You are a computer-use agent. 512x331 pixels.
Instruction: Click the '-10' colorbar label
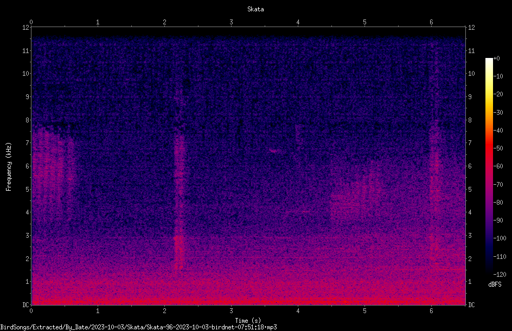498,76
